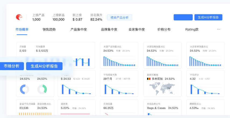The height and width of the screenshot is (118, 230).
Task: Click the world map in 卖家所属地 card
Action: click(162, 88)
